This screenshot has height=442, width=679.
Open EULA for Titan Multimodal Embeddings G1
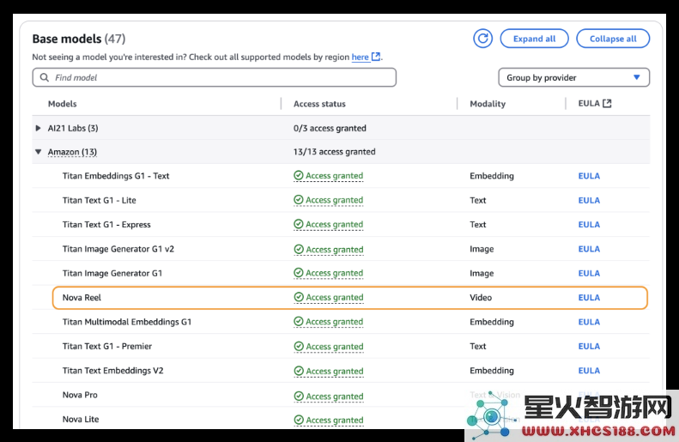click(589, 322)
